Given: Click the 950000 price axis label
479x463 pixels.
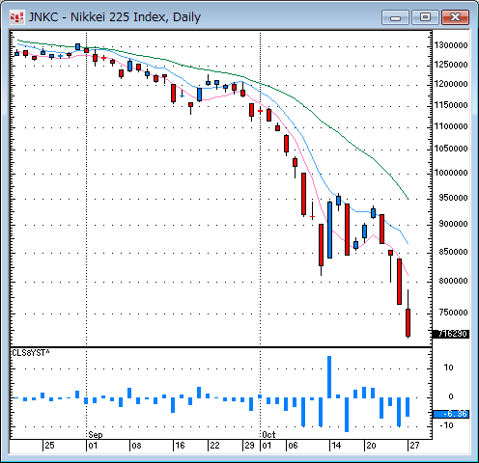Looking at the screenshot, I should point(453,198).
